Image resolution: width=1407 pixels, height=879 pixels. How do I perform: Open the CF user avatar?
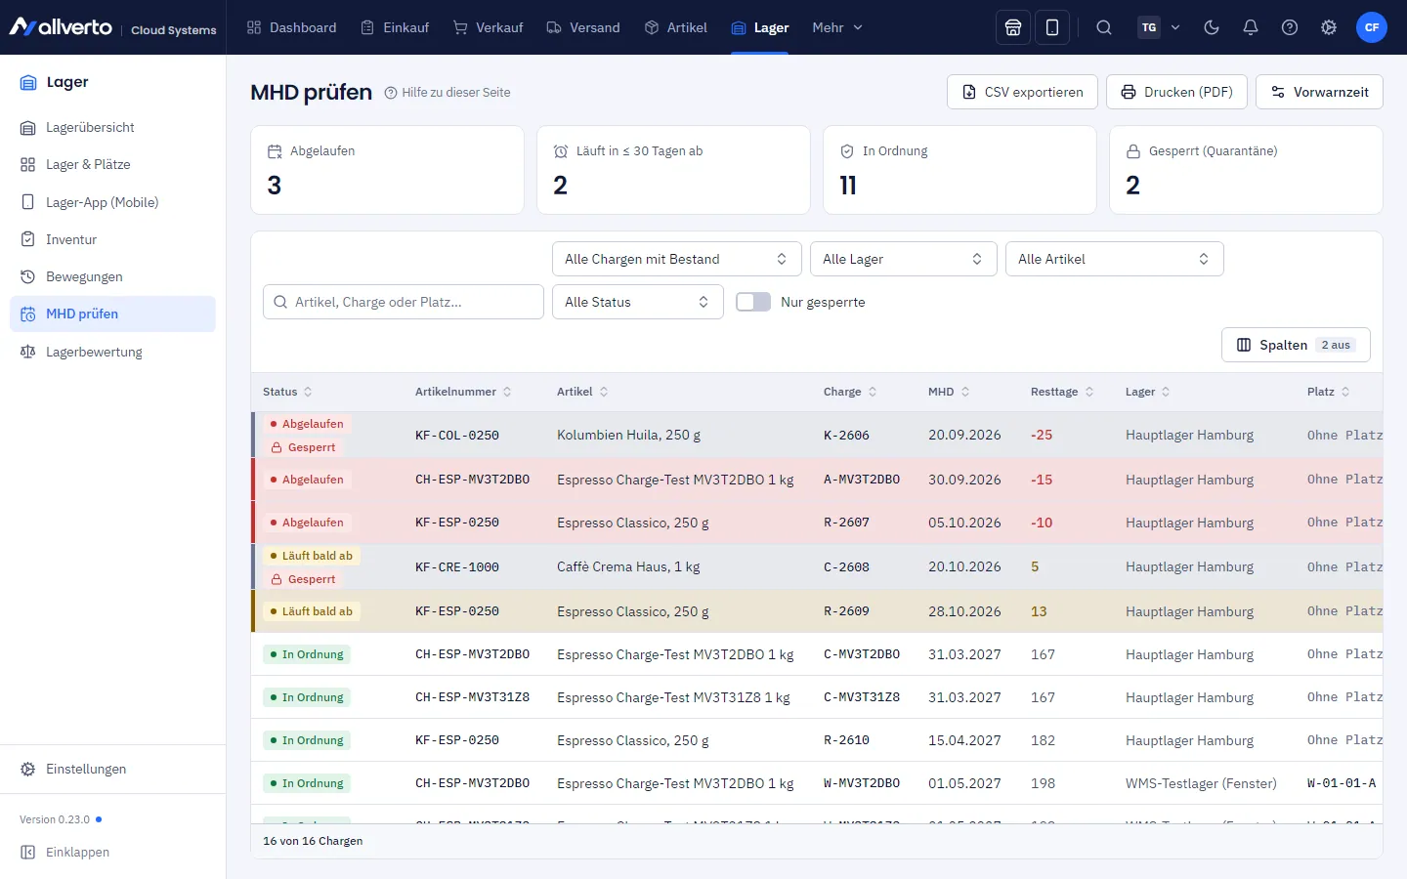tap(1372, 27)
